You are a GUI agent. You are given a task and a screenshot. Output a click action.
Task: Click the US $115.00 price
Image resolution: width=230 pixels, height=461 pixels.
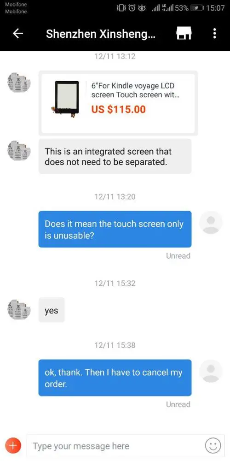pyautogui.click(x=119, y=109)
